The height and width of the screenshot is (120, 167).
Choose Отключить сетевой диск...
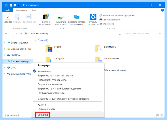point(68,93)
